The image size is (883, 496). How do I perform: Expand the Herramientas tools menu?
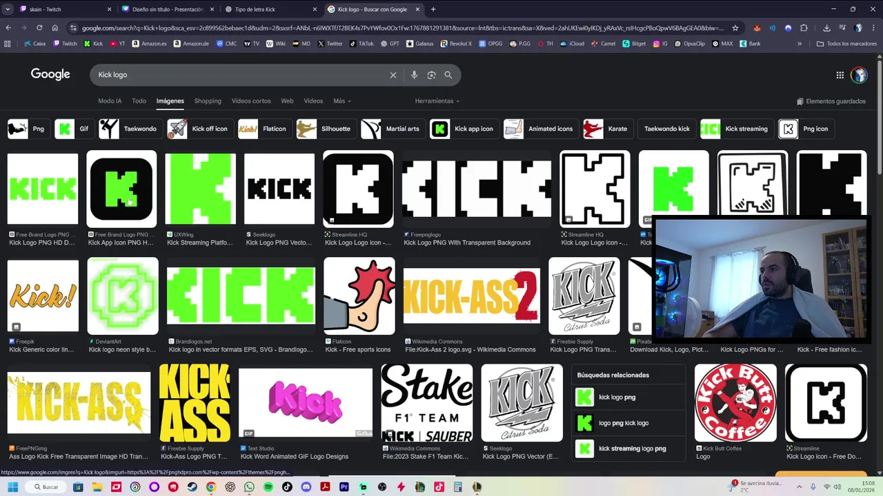coord(437,101)
